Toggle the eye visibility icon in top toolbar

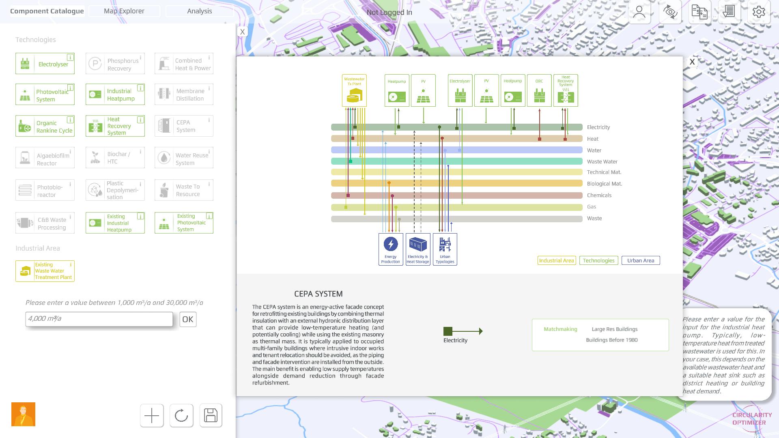[x=670, y=12]
